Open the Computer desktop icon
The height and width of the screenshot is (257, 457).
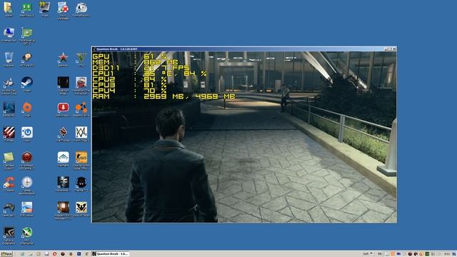pos(9,34)
